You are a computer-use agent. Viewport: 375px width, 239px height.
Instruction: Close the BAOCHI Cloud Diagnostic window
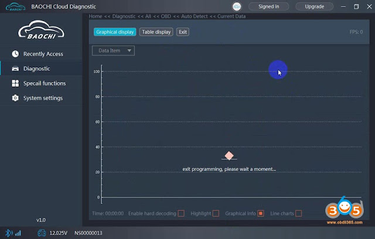tap(369, 6)
